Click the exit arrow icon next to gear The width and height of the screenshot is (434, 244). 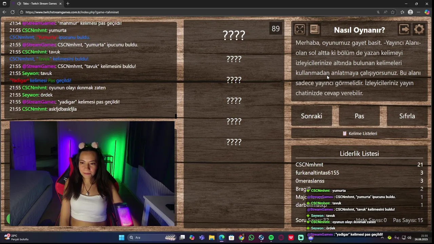[404, 29]
